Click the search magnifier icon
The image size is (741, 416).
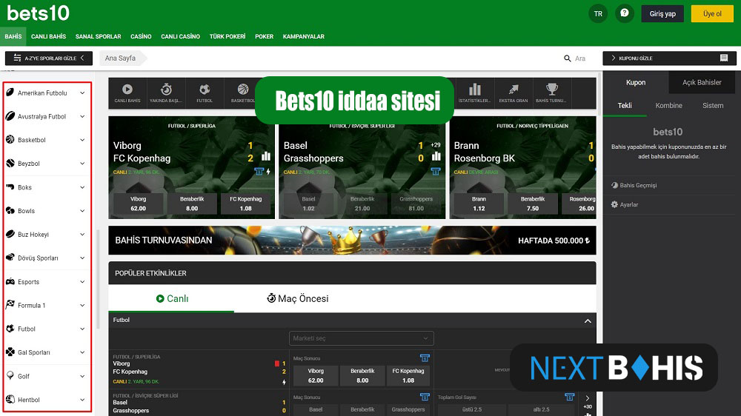pos(567,58)
